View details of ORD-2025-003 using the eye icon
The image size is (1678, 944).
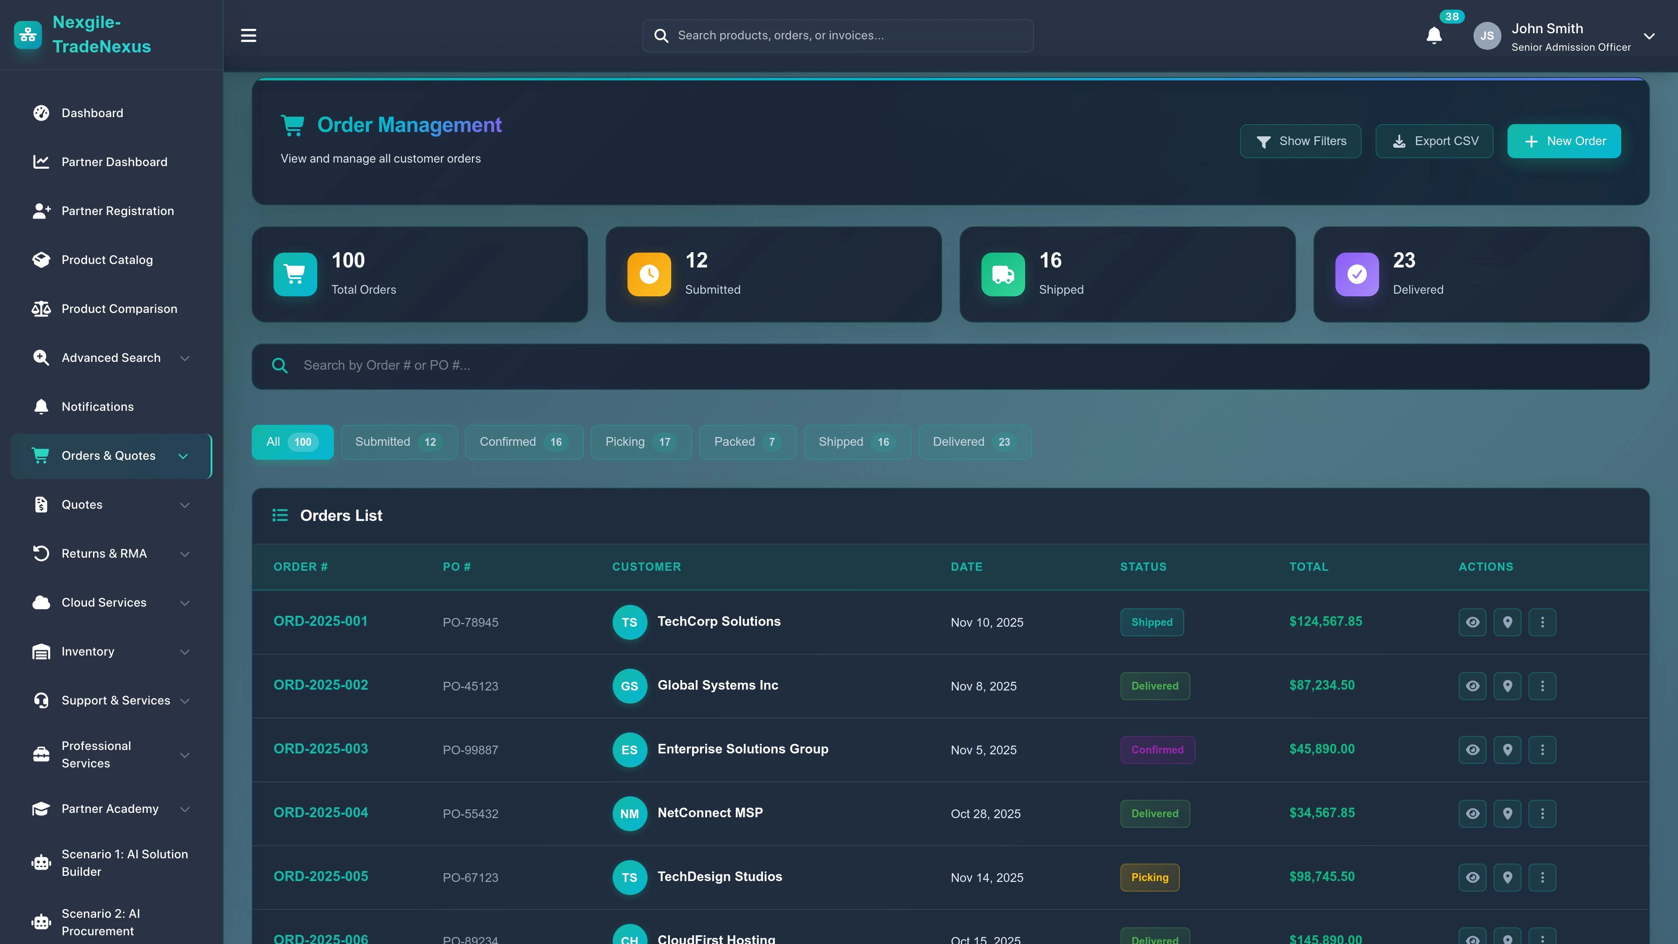1473,750
